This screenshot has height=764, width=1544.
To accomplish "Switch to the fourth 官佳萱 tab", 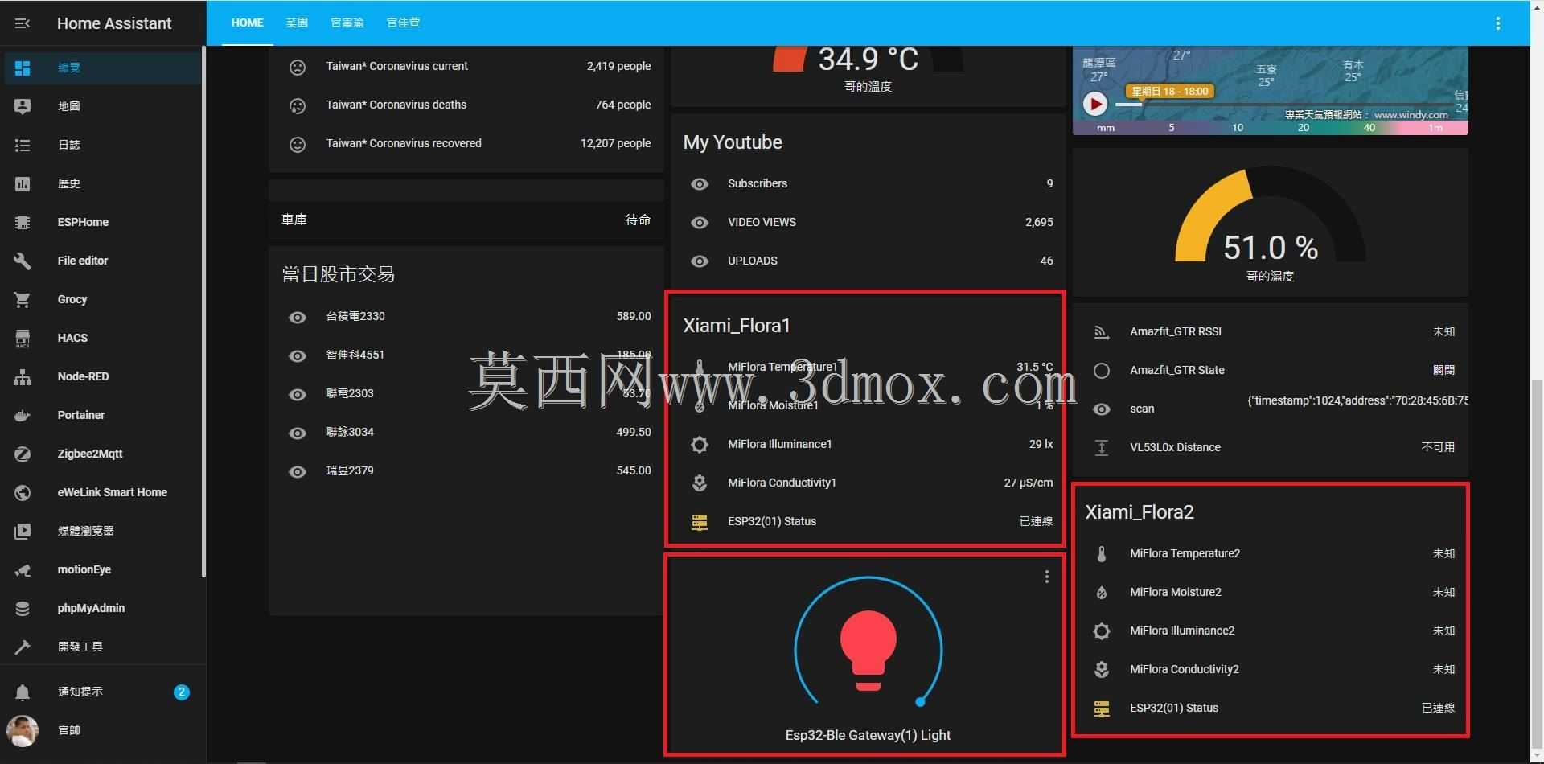I will [403, 23].
